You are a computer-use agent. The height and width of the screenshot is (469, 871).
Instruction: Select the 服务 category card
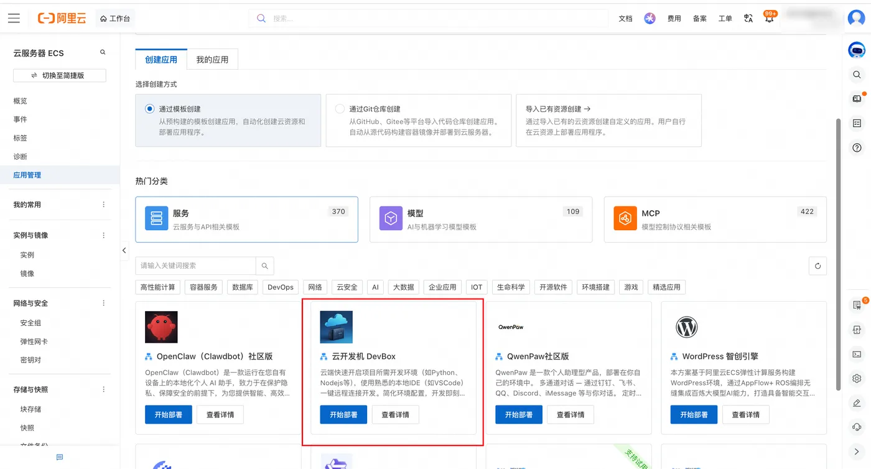(x=246, y=220)
